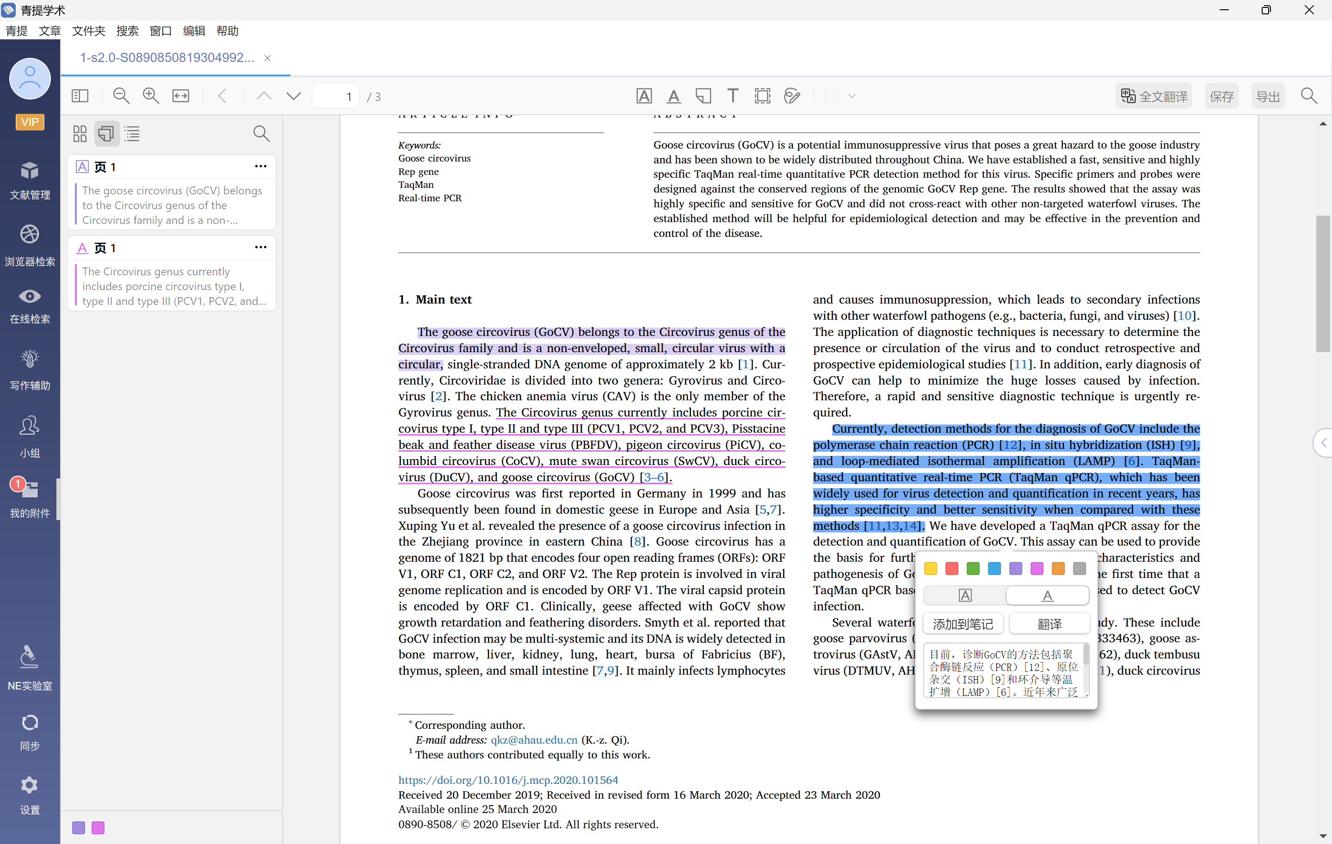Fit the page to width
Screen dimensions: 1332x844
181,96
